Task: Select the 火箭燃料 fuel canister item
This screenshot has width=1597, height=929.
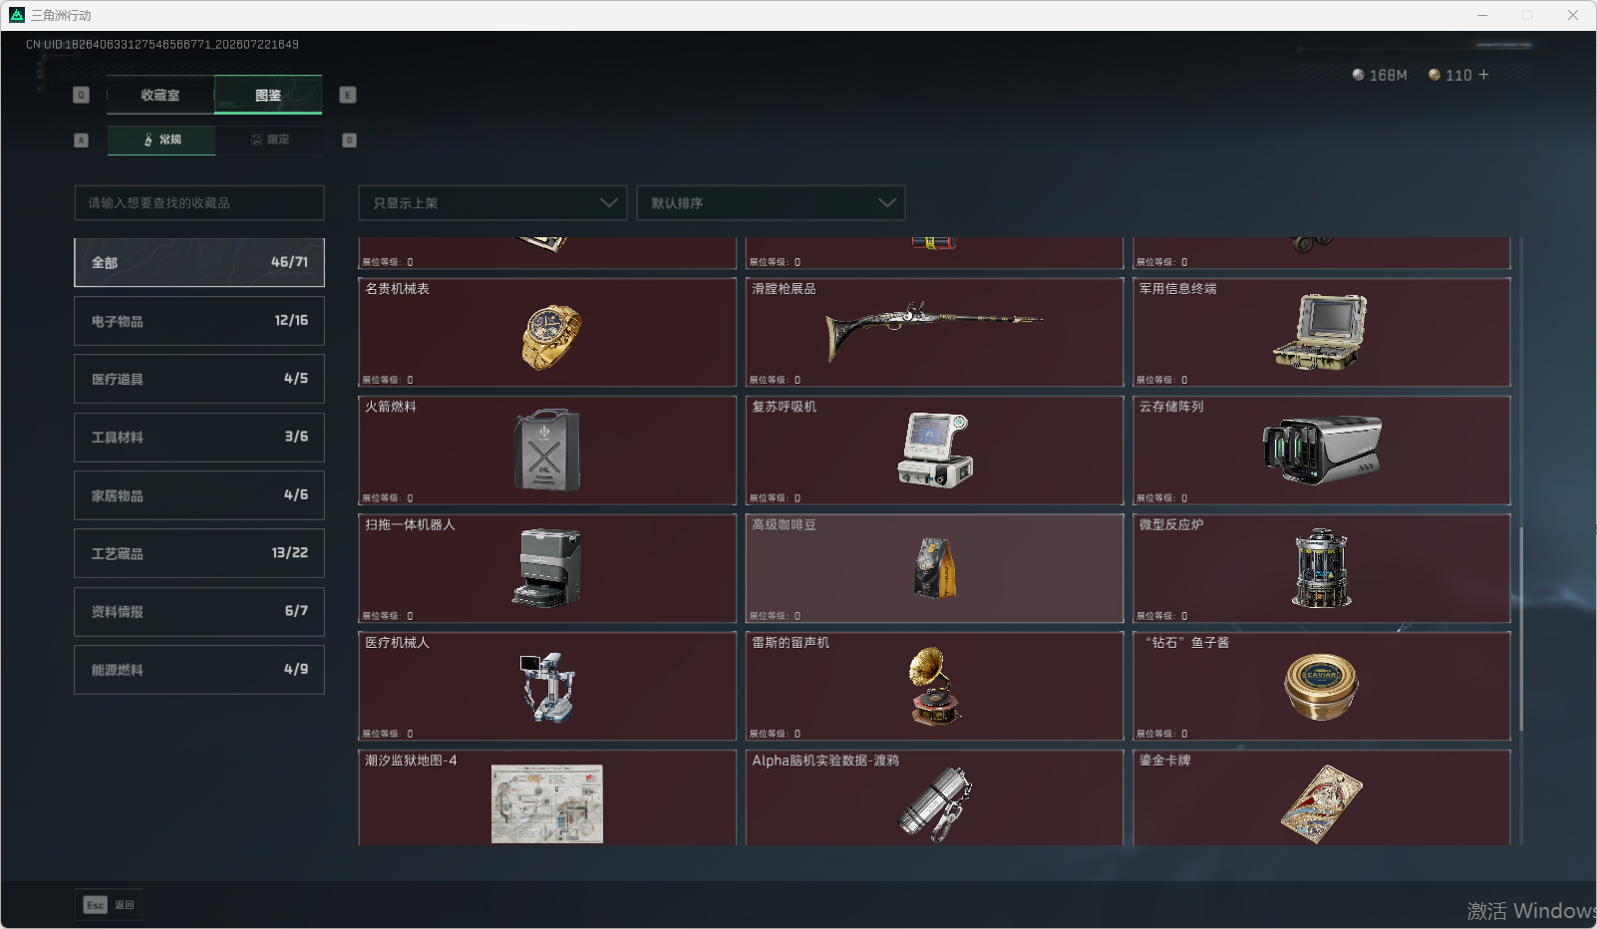Action: pyautogui.click(x=547, y=451)
